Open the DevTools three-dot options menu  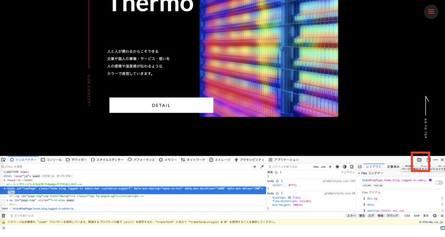pyautogui.click(x=435, y=160)
